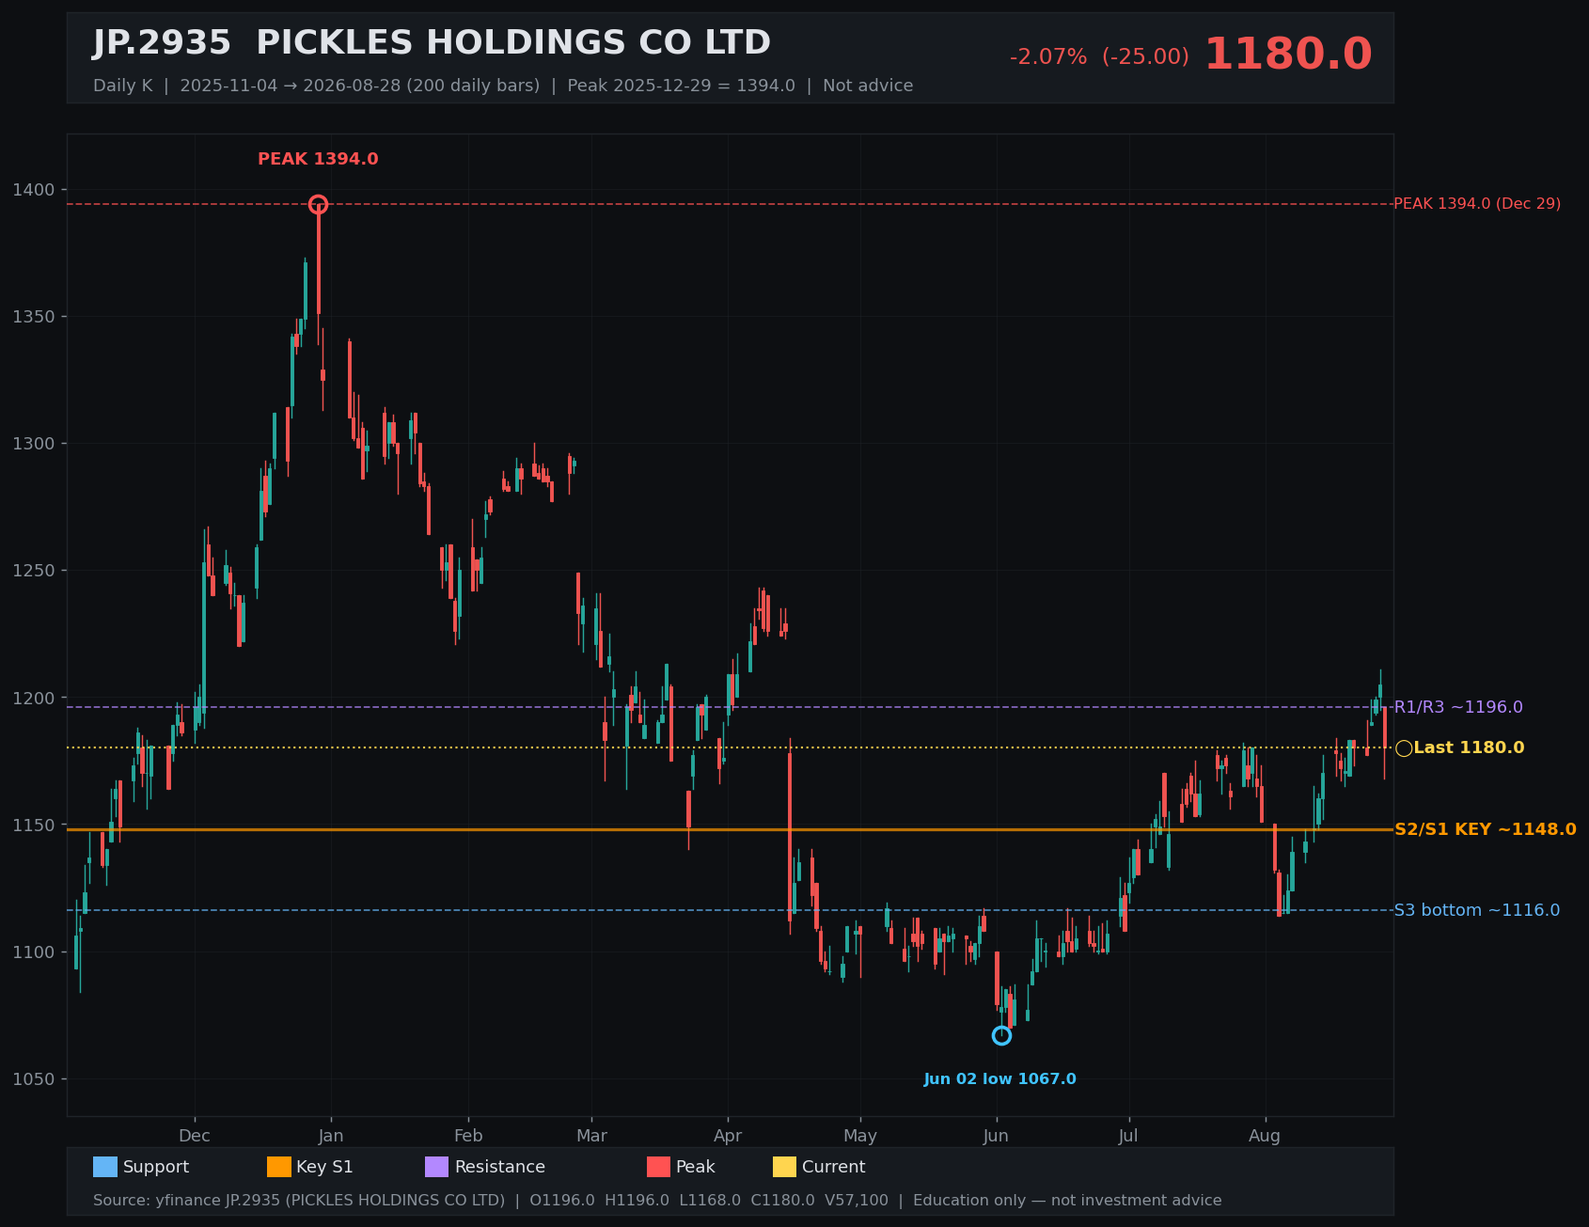This screenshot has height=1227, width=1589.
Task: Click the May month label on the x-axis
Action: 860,1136
